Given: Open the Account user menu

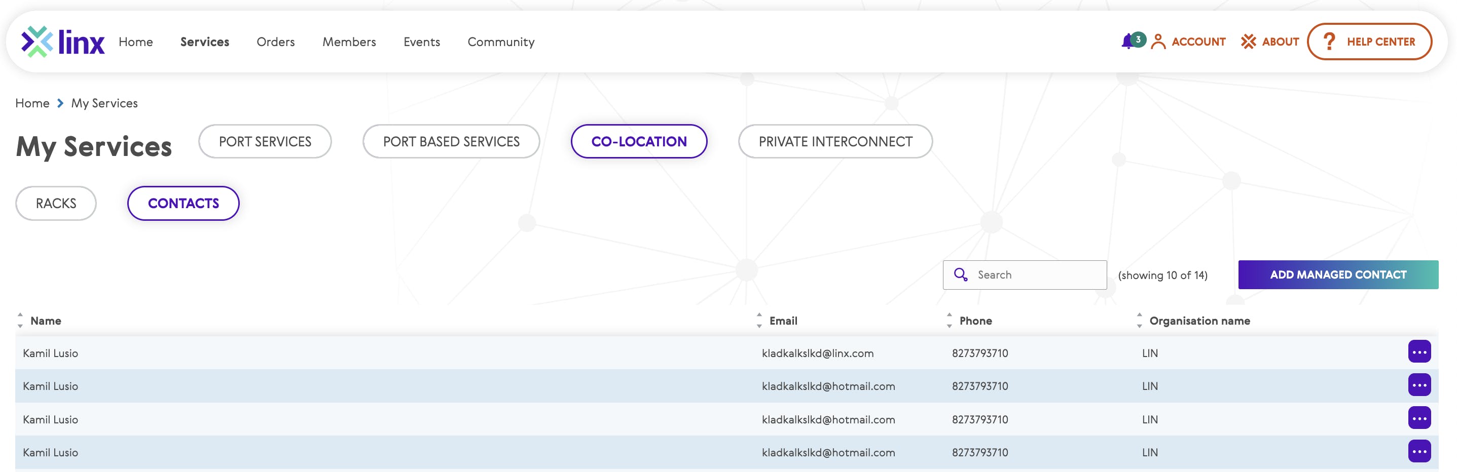Looking at the screenshot, I should [1188, 42].
